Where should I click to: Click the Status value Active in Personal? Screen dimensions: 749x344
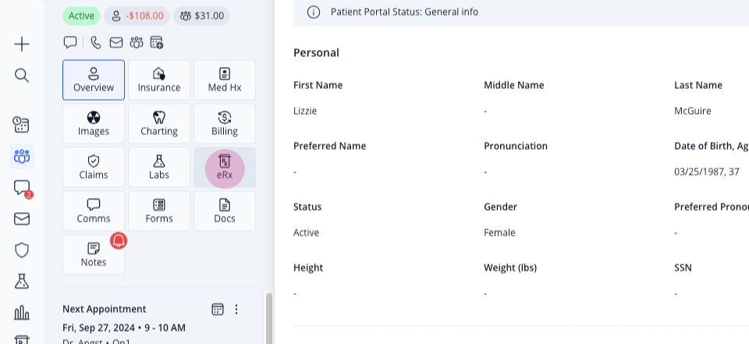coord(306,232)
